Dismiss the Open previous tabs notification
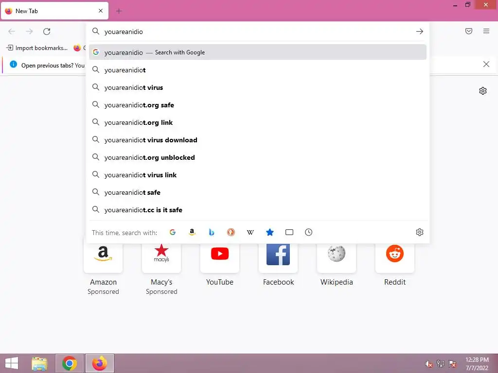 [486, 65]
